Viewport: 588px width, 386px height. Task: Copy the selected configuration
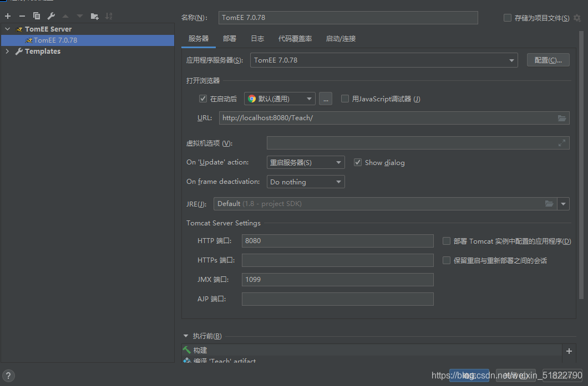37,16
